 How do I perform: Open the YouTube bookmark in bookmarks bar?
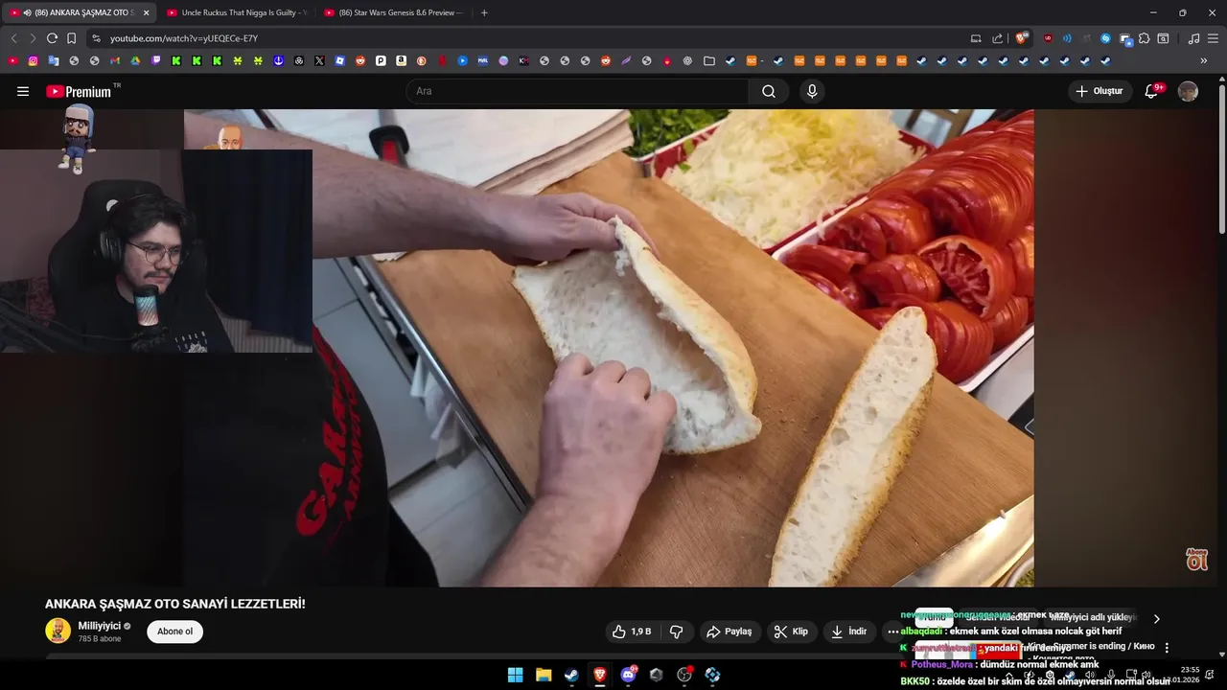pos(12,60)
